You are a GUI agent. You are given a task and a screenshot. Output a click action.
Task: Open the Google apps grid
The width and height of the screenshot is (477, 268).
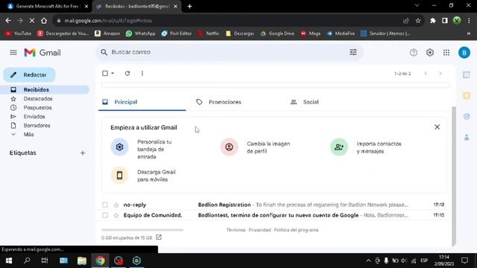pyautogui.click(x=446, y=53)
